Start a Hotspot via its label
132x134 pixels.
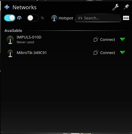(66, 18)
